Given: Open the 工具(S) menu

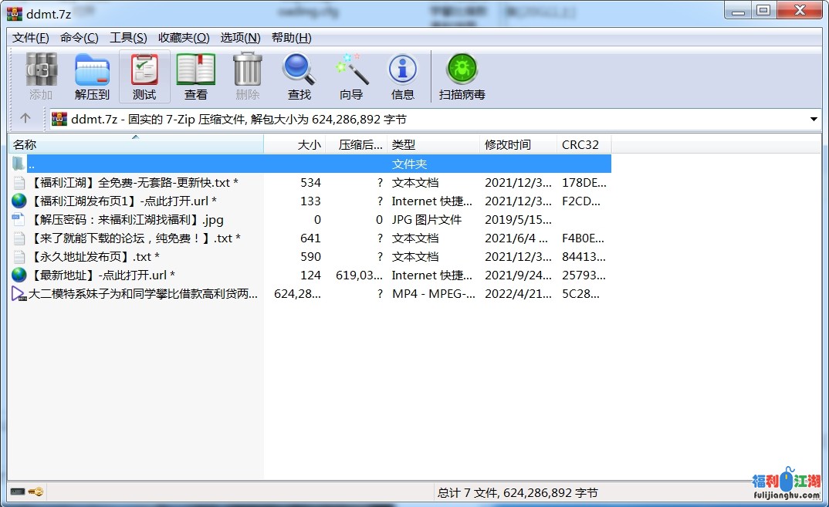Looking at the screenshot, I should pyautogui.click(x=128, y=38).
